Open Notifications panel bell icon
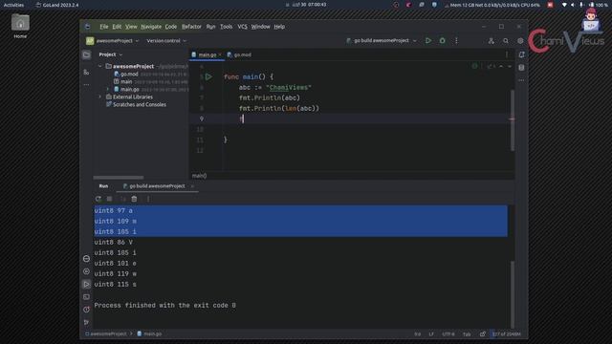 tap(522, 54)
